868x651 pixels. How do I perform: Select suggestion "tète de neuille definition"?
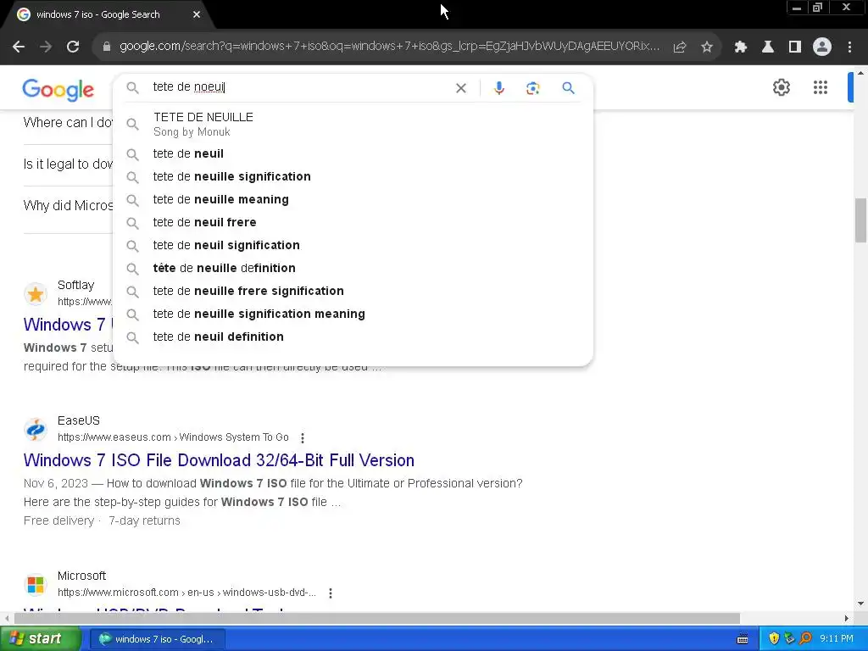(x=353, y=268)
